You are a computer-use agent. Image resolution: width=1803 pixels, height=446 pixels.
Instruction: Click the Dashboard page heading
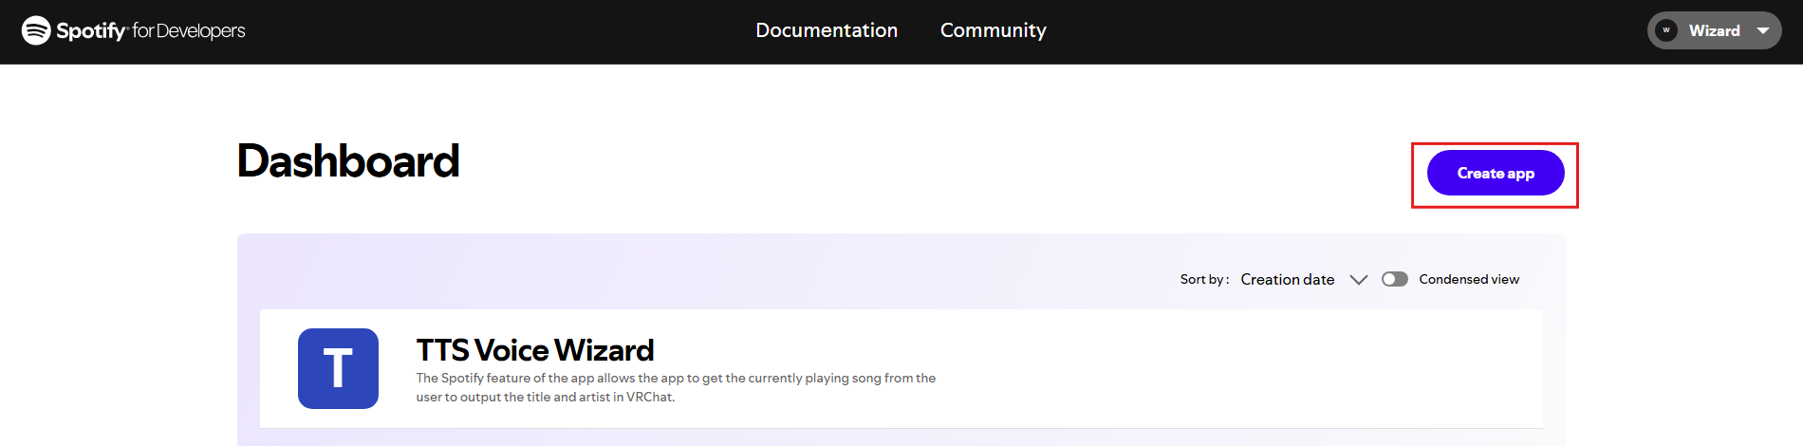348,161
